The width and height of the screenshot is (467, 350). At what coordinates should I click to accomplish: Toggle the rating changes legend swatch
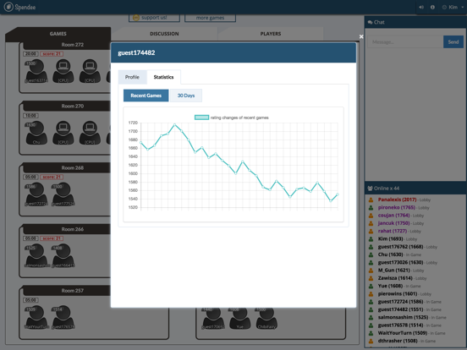click(x=201, y=118)
